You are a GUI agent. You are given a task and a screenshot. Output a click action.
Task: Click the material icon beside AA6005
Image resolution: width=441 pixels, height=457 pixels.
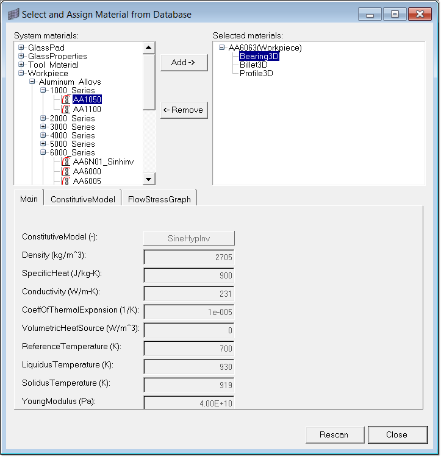click(66, 181)
